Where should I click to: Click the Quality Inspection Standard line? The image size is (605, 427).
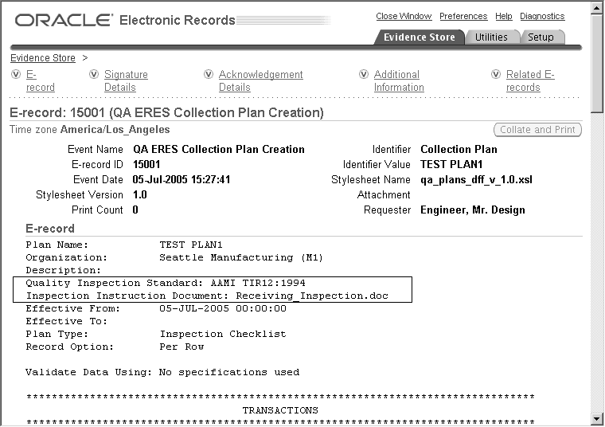pyautogui.click(x=166, y=283)
